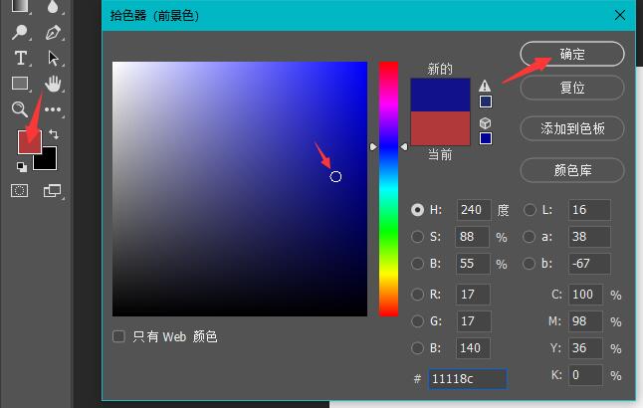Screen dimensions: 643x408
Task: Select the Lab a radio button
Action: point(530,237)
